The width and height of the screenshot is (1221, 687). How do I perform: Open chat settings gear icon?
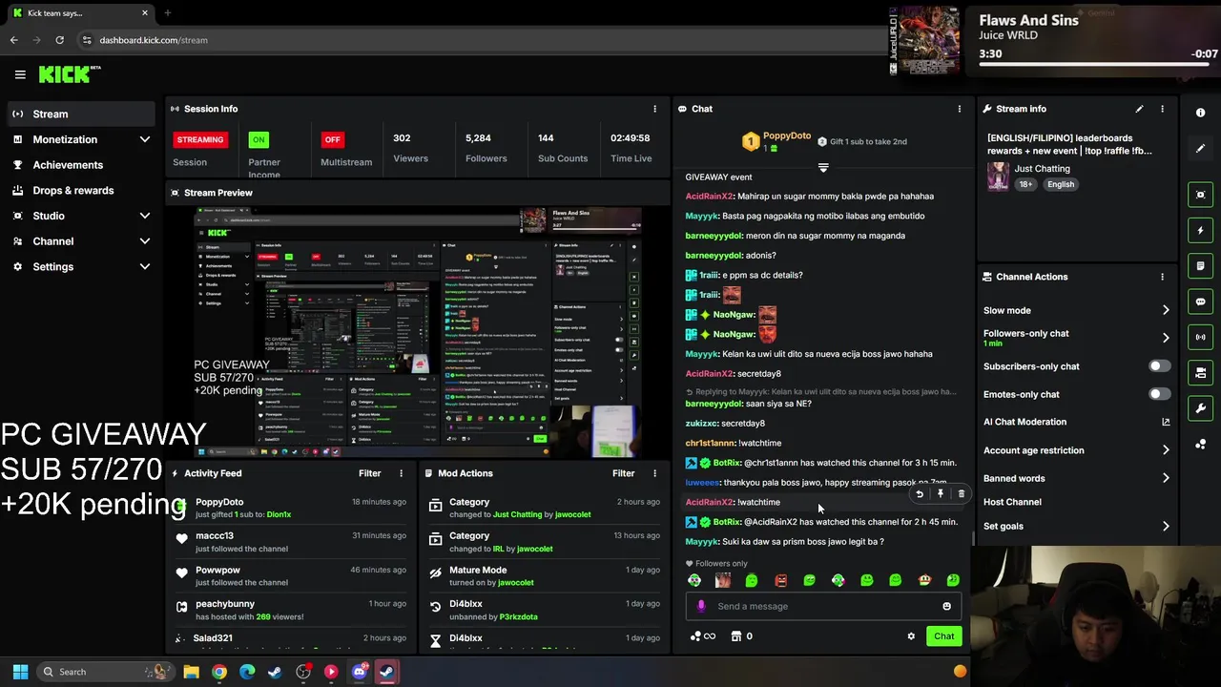911,636
